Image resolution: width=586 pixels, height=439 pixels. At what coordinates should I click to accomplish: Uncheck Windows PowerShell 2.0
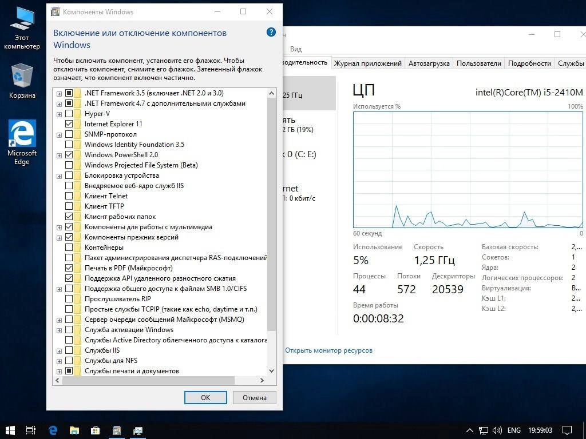[69, 154]
